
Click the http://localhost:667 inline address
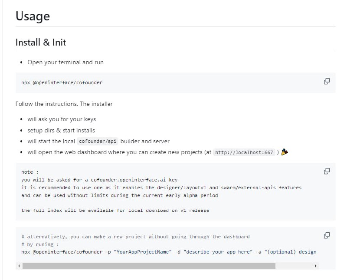pos(244,152)
